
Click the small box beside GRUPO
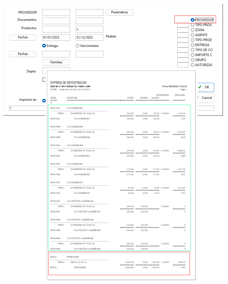(x=183, y=60)
